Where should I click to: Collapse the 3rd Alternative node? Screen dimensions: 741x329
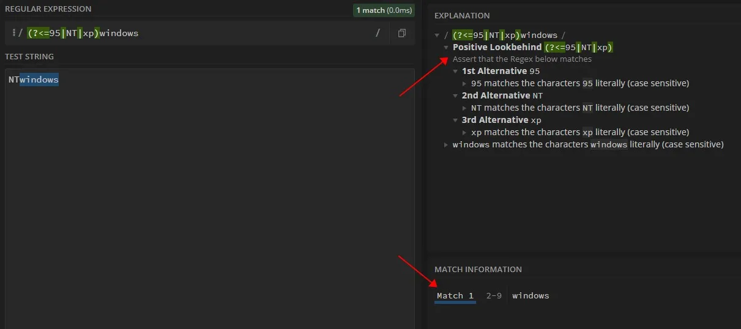click(455, 120)
